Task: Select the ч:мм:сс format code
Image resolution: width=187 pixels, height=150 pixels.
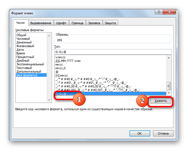Action: tap(111, 57)
